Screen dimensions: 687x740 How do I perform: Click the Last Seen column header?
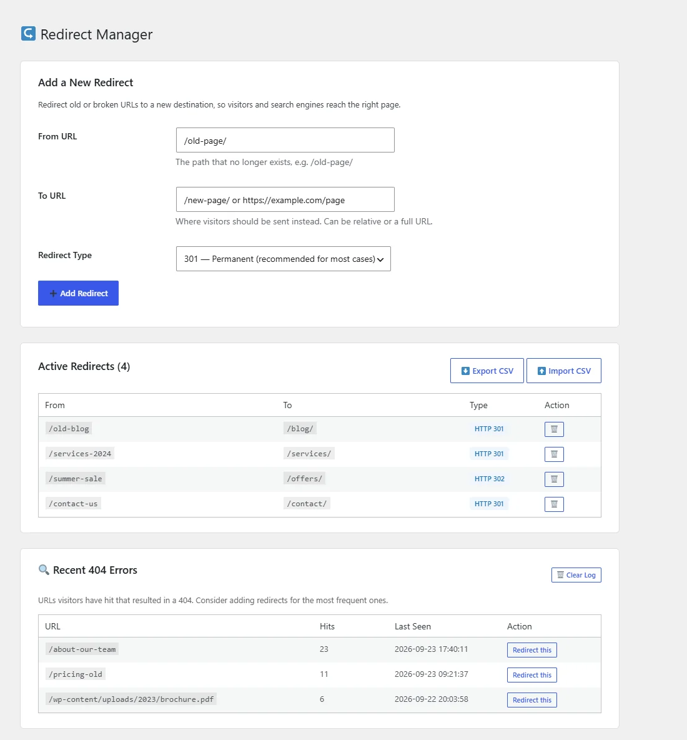tap(413, 626)
